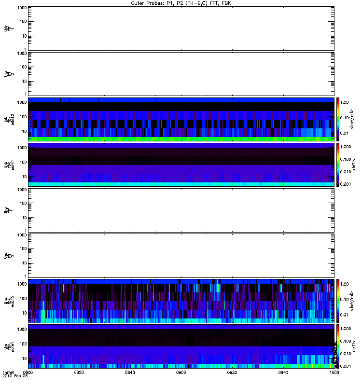Image resolution: width=362 pixels, height=386 pixels.
Task: Click the 'thb fbk scm1' y-axis label
Action: (x=9, y=165)
